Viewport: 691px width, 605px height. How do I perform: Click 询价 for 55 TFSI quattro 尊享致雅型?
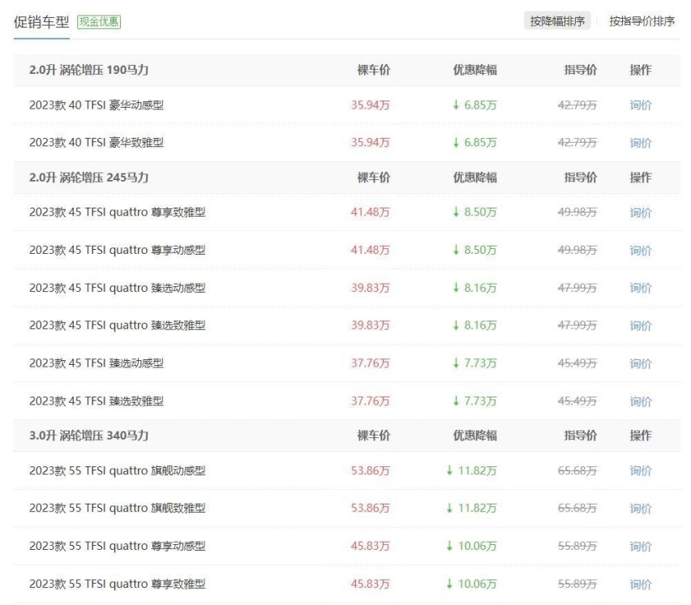641,584
